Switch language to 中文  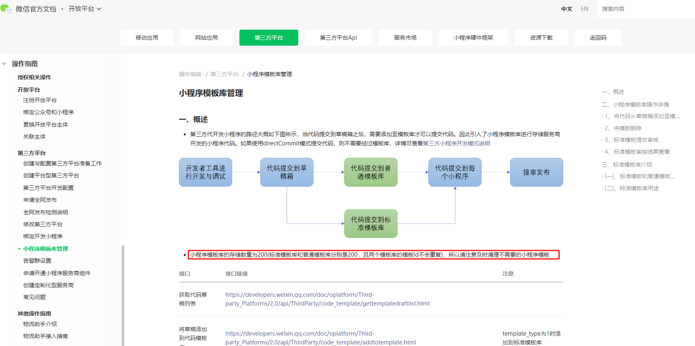click(566, 9)
